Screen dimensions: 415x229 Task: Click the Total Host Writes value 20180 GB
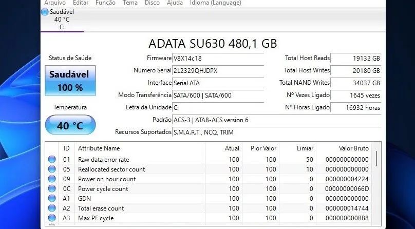[x=356, y=71]
